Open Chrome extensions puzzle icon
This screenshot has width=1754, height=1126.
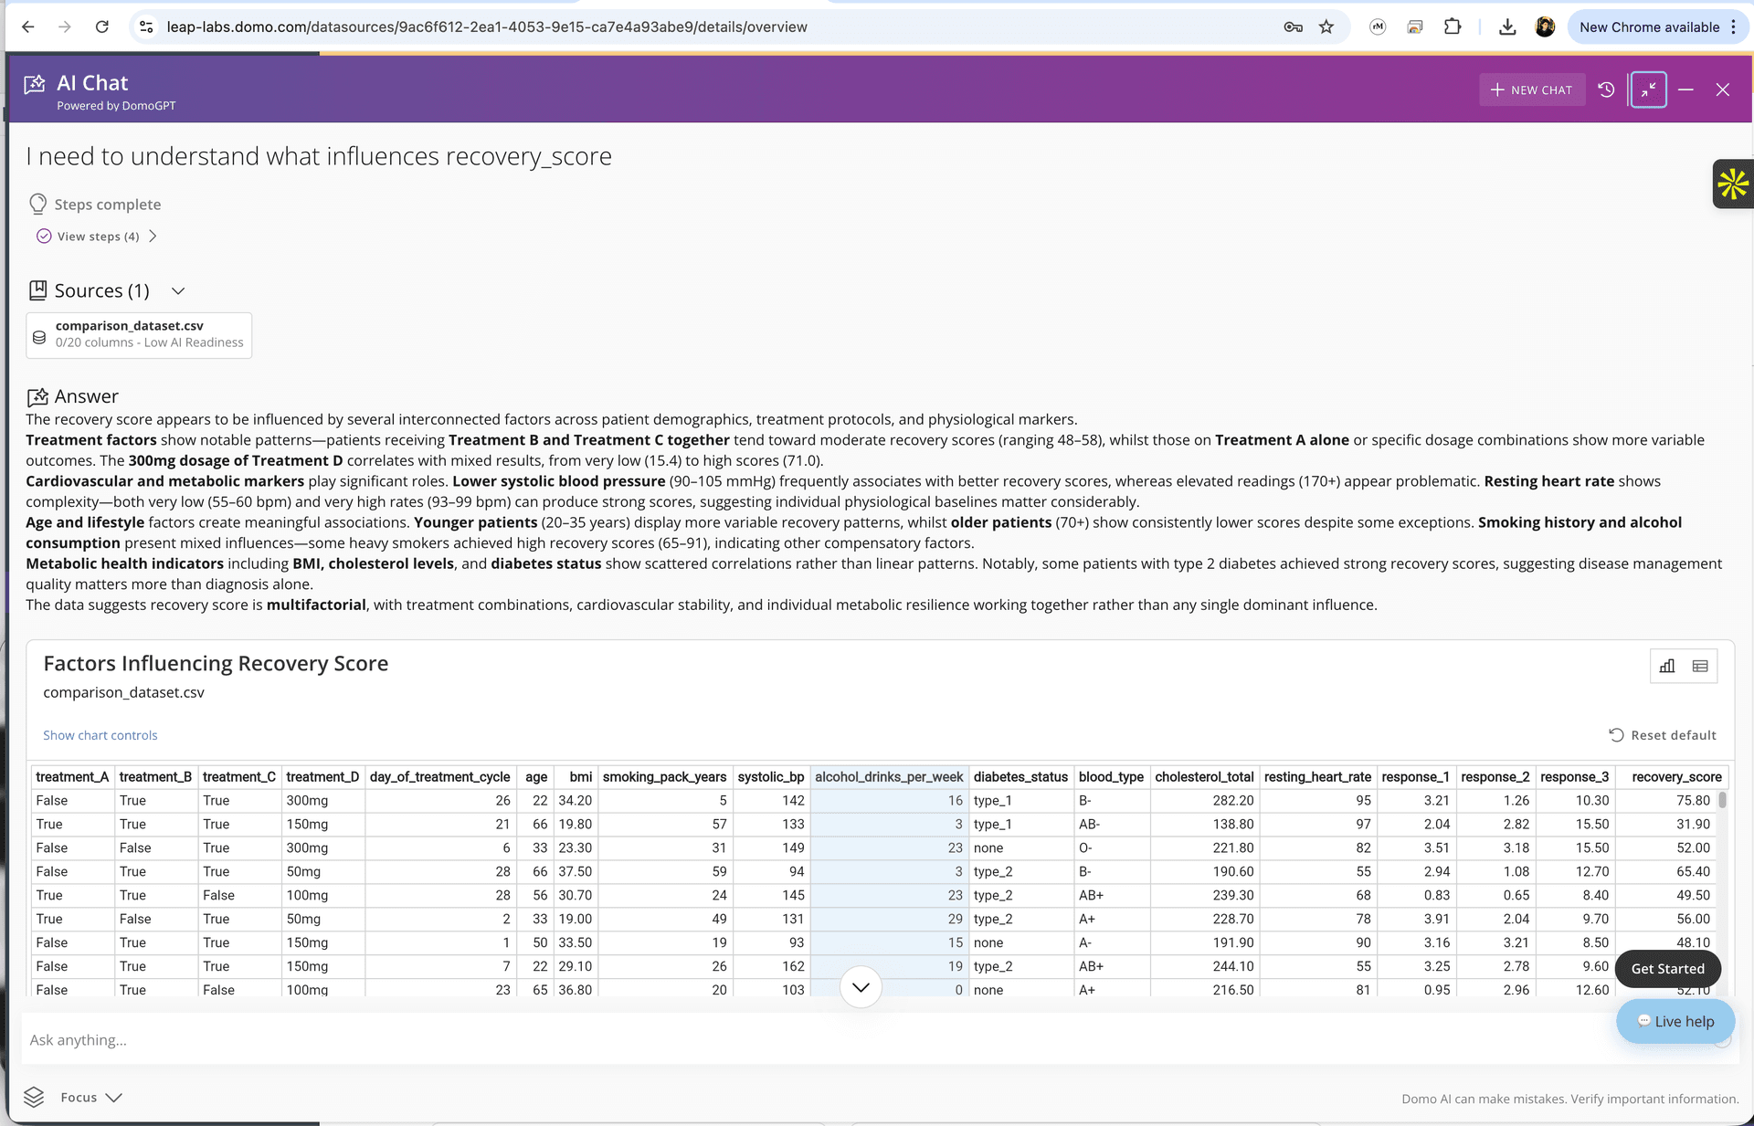point(1453,27)
